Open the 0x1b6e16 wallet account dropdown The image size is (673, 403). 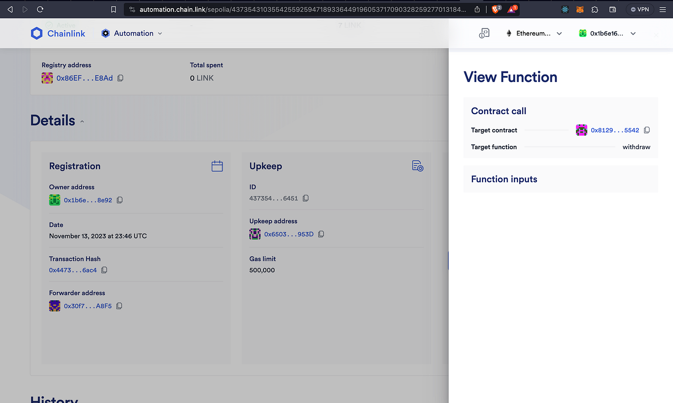coord(608,33)
